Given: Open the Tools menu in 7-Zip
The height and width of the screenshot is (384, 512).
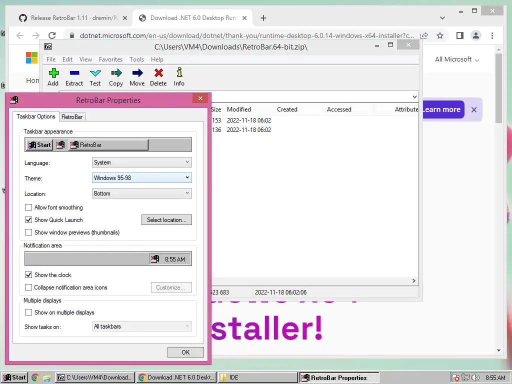Looking at the screenshot, I should pyautogui.click(x=136, y=59).
